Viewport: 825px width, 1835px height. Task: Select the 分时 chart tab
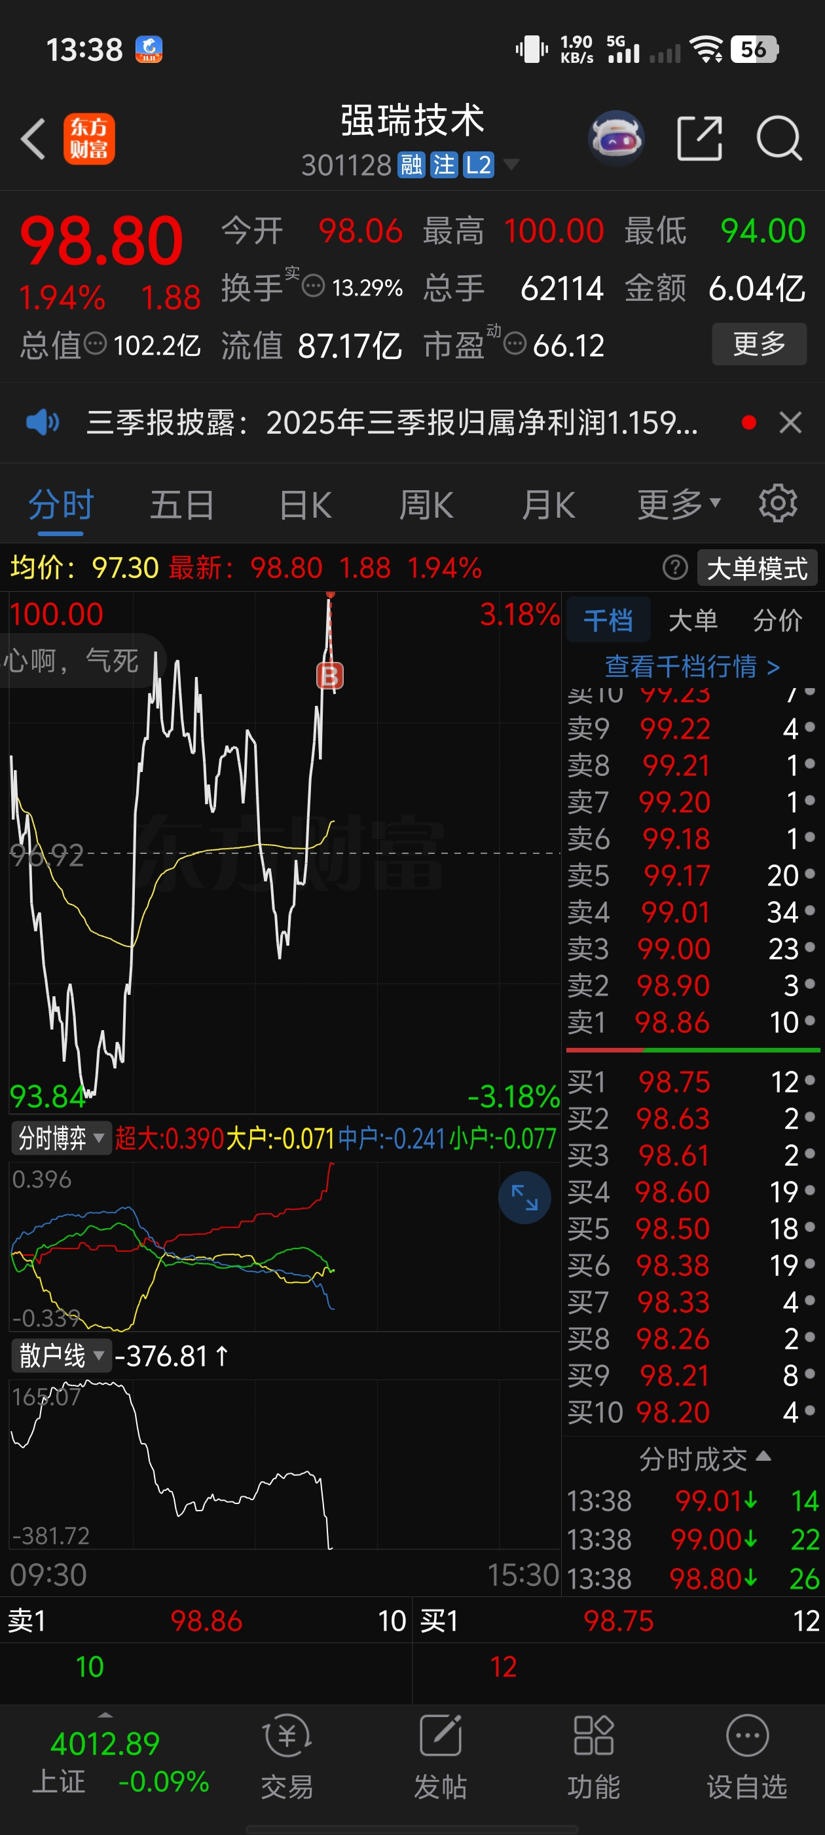click(x=60, y=505)
